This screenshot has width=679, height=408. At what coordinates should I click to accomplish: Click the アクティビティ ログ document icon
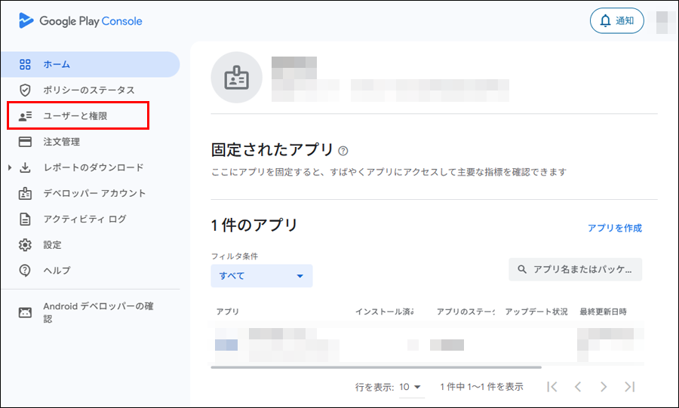(x=25, y=219)
